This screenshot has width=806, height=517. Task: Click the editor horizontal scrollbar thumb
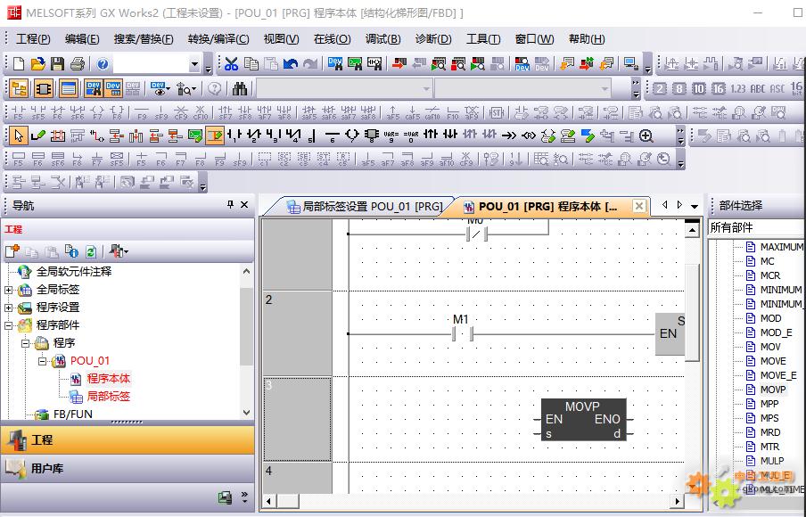click(288, 501)
